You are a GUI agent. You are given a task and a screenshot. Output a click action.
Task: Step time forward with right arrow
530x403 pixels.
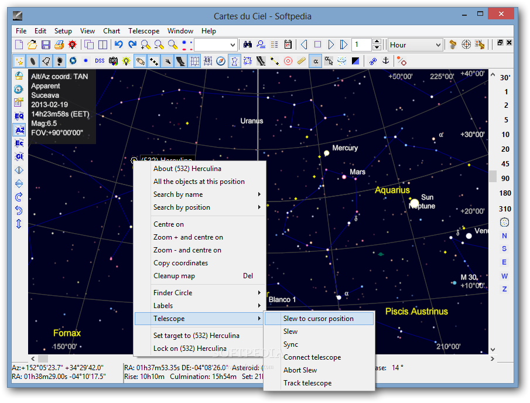[x=331, y=45]
